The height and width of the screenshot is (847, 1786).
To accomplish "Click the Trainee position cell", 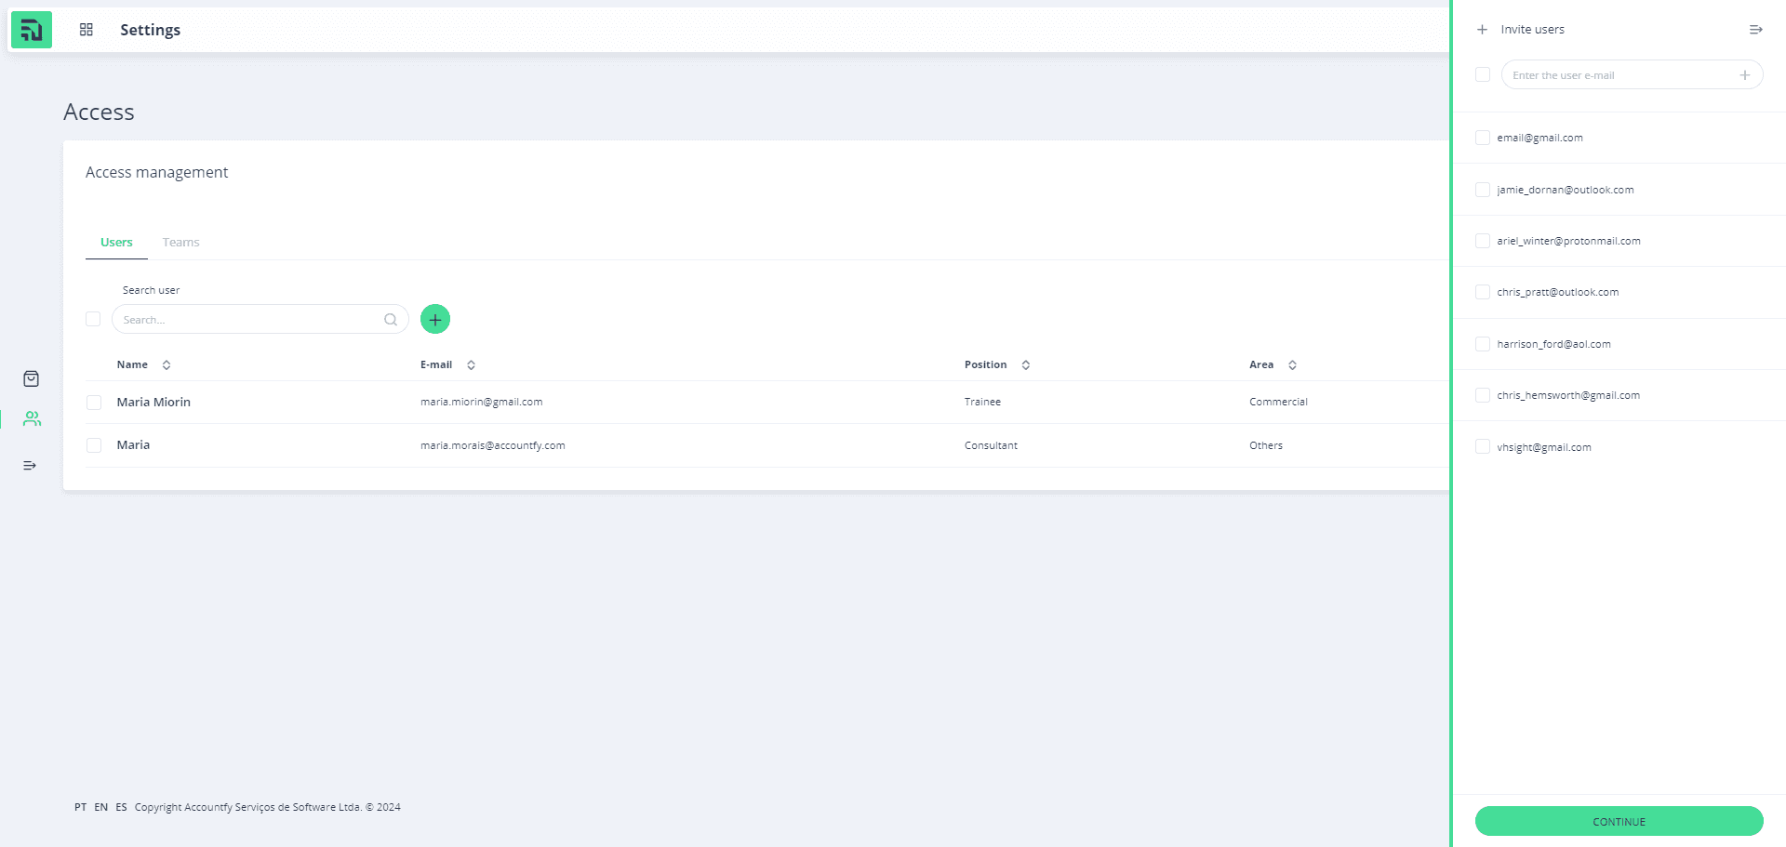I will pos(982,402).
